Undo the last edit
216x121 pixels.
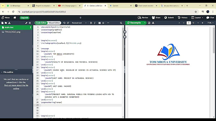(x=64, y=23)
